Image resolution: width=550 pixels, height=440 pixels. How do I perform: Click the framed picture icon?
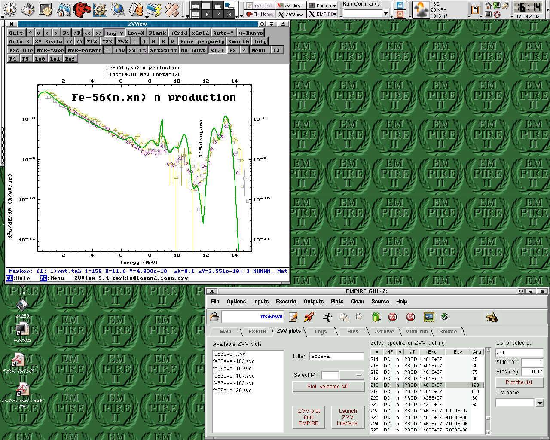click(x=429, y=317)
